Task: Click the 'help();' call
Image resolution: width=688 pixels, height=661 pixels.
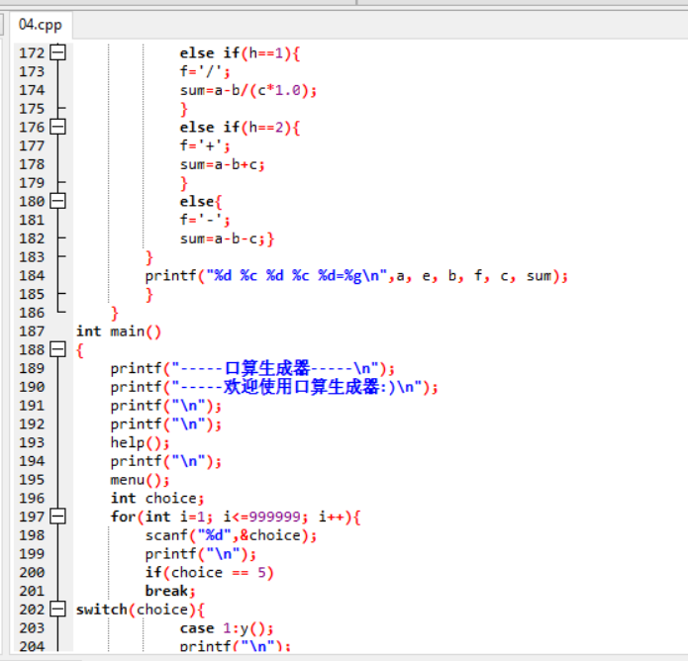Action: point(140,442)
